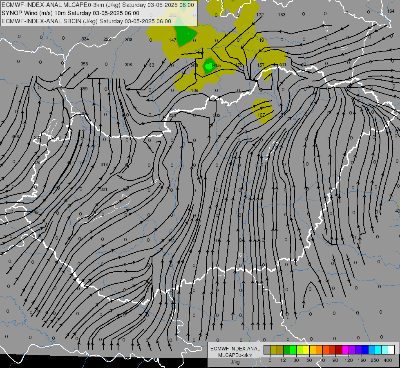This screenshot has width=400, height=368.
Task: Click the map value 498
Action: tap(83, 114)
